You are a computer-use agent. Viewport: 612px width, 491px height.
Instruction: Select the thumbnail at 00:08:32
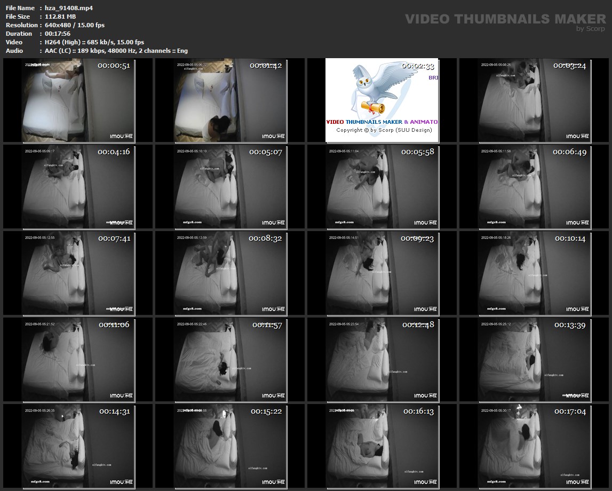[231, 273]
